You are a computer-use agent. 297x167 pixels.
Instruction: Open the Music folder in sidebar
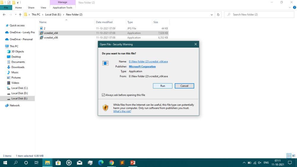tap(15, 73)
